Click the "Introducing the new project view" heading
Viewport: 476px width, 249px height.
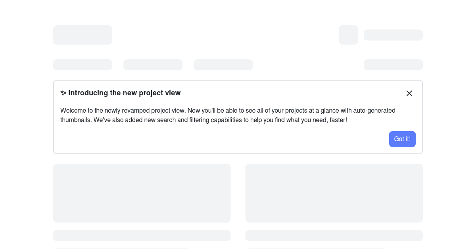coord(124,93)
